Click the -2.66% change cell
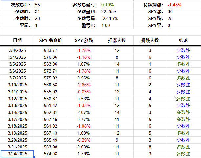 (x=84, y=85)
